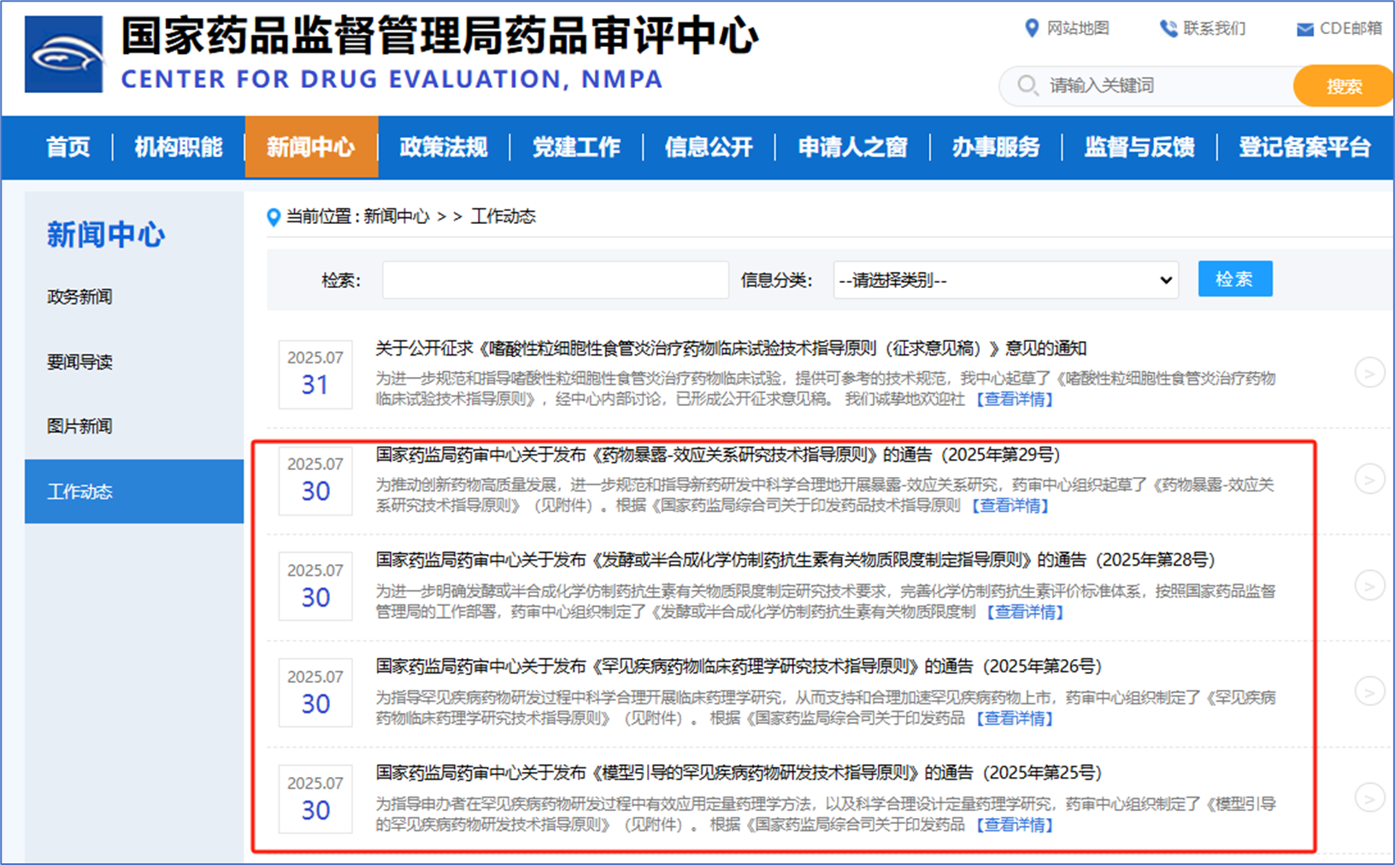
Task: Click the 新闻中心 breadcrumb link
Action: (397, 217)
